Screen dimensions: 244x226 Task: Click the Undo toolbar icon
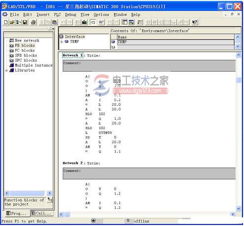(63, 22)
